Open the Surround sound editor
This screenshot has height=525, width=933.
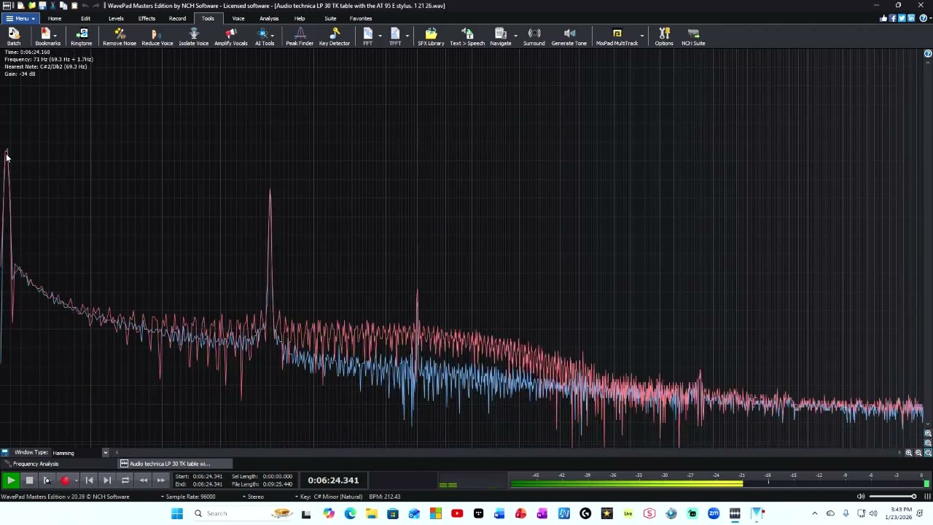pos(534,36)
